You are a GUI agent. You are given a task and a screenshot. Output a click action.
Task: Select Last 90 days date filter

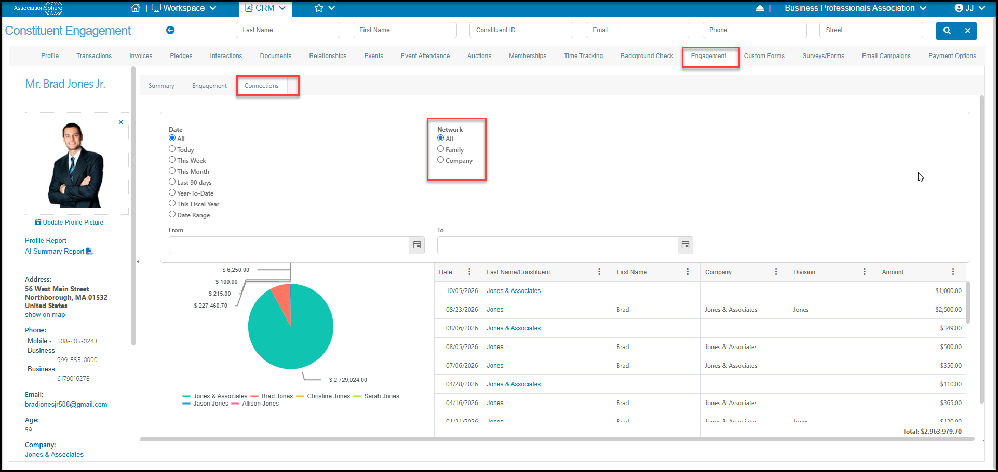[172, 182]
